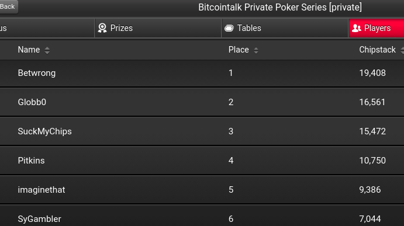
Task: Select player Globb0 in the list
Action: pos(202,102)
